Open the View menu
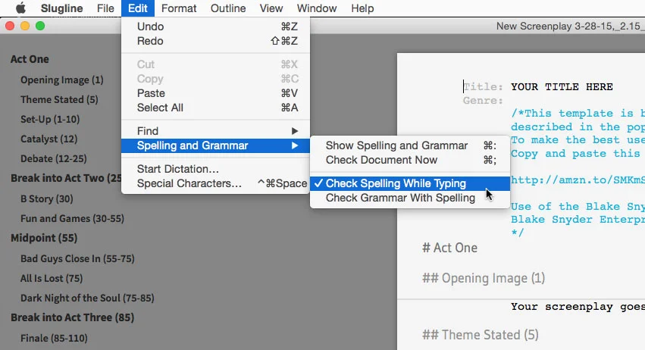Screen dimensions: 645x350 click(271, 8)
